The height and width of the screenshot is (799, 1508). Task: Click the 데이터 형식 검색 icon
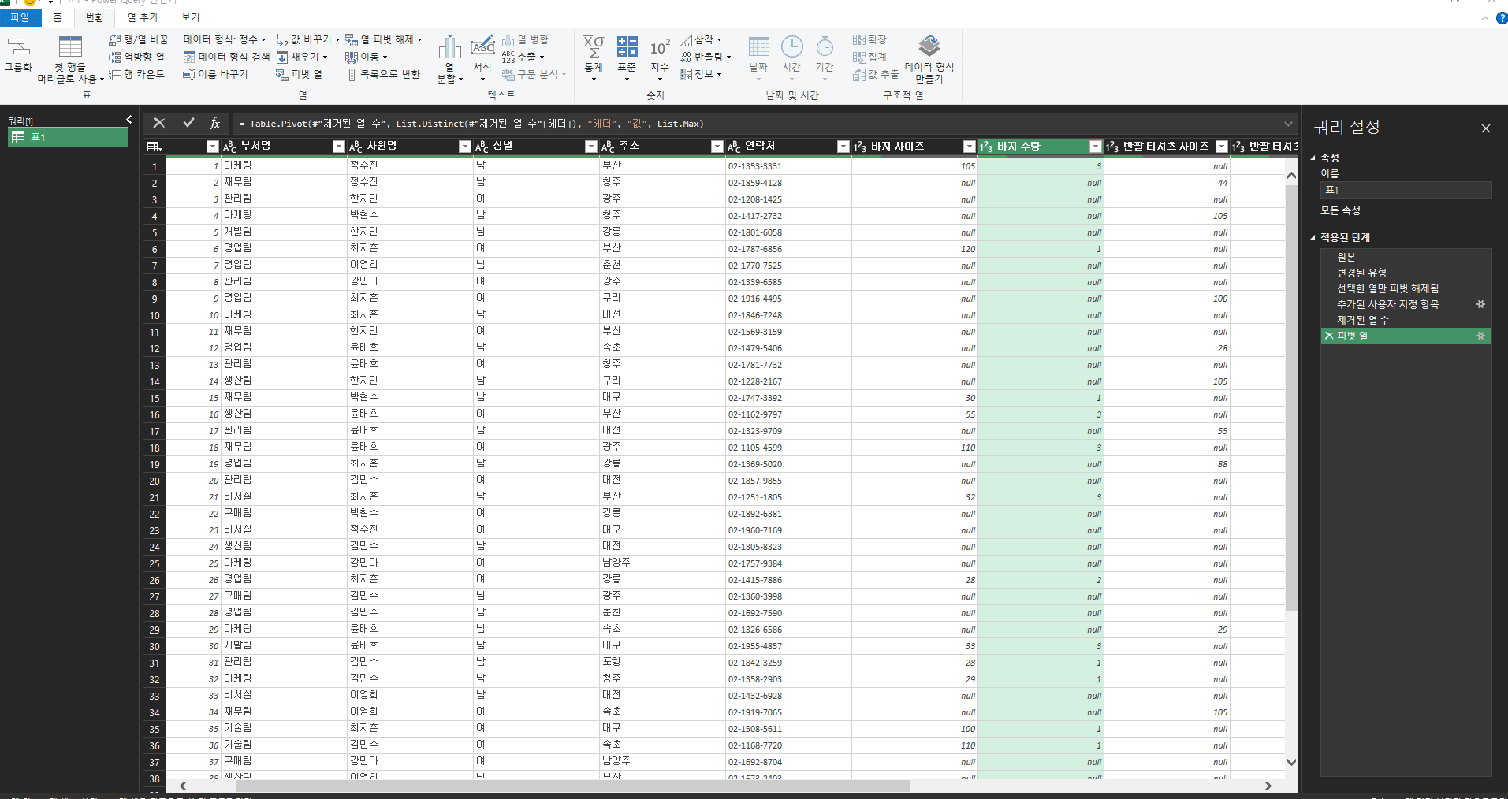click(189, 57)
